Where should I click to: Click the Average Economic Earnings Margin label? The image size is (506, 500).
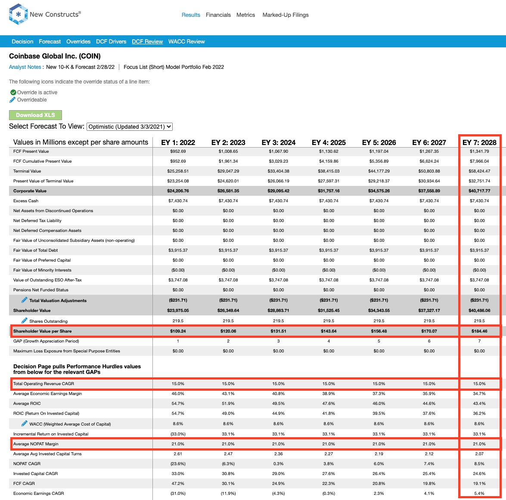47,394
